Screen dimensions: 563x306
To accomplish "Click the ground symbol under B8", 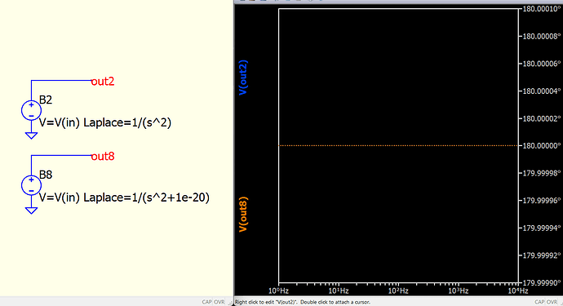I will coord(31,211).
